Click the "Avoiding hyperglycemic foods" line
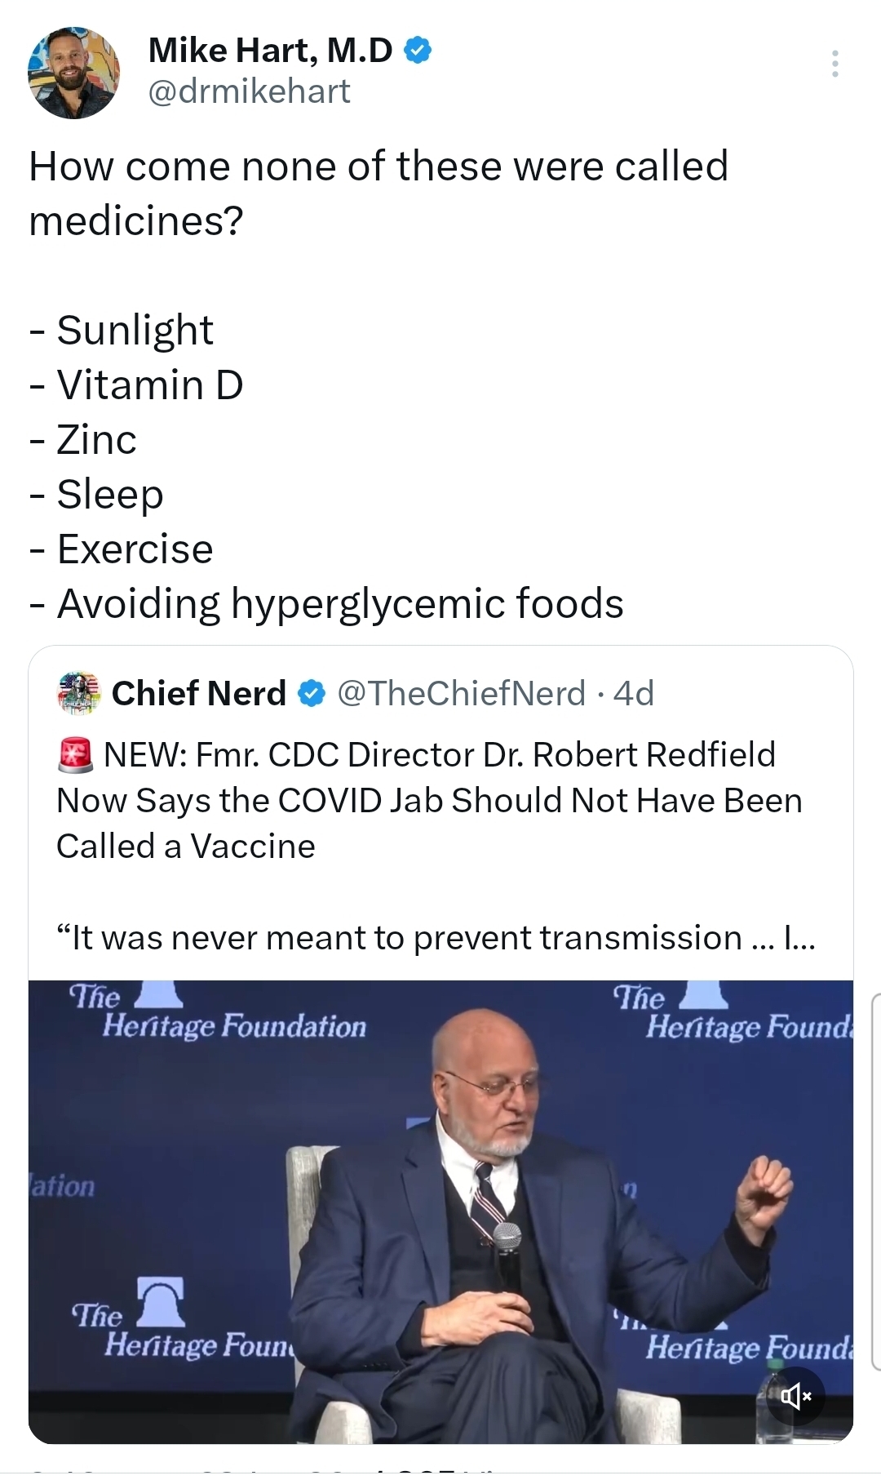The width and height of the screenshot is (881, 1480). [x=340, y=604]
